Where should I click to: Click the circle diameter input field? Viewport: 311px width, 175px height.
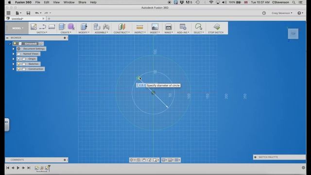(x=142, y=86)
